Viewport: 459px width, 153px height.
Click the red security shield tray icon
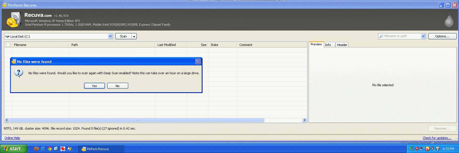(x=417, y=149)
